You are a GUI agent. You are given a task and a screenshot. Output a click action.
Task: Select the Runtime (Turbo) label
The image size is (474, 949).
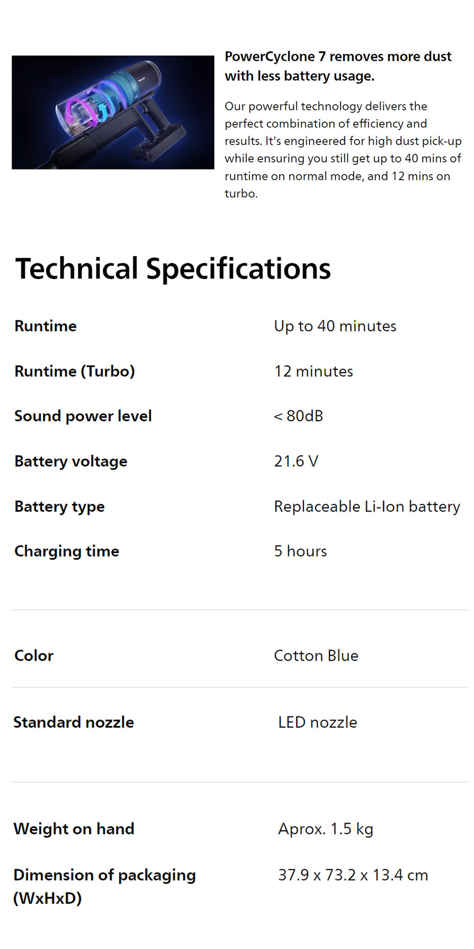pyautogui.click(x=75, y=371)
